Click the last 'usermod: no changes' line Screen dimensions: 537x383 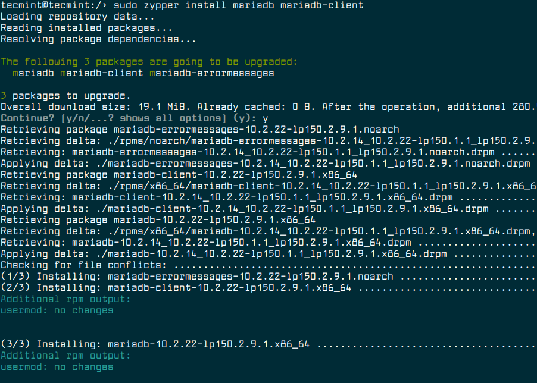(x=57, y=367)
